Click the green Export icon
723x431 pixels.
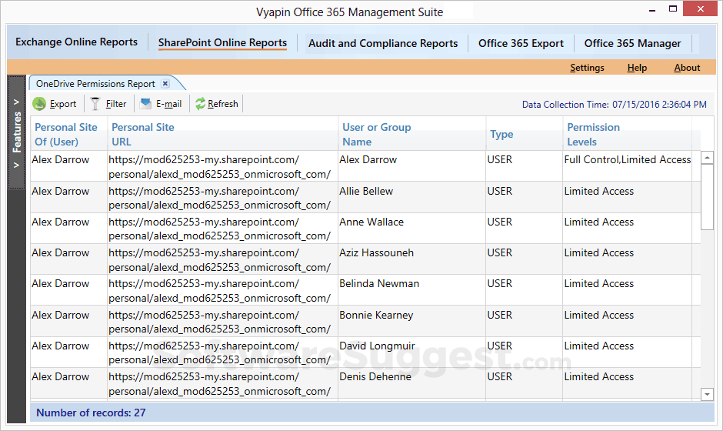[39, 104]
